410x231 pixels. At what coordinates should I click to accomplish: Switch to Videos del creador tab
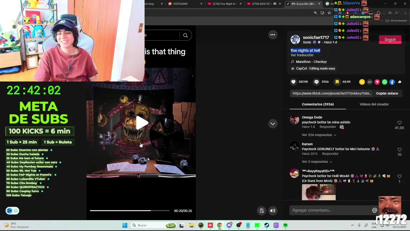point(374,104)
